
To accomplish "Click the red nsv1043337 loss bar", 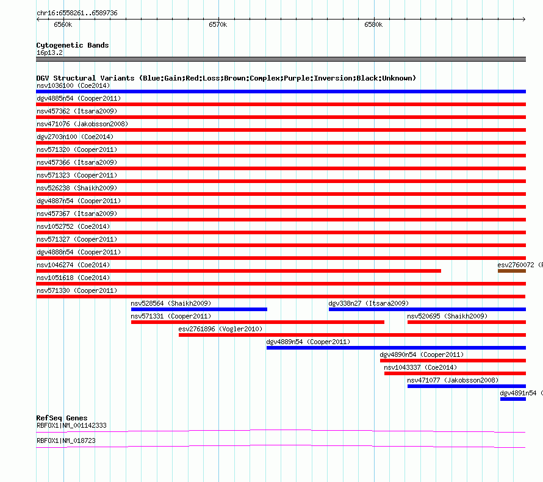I will [x=455, y=373].
